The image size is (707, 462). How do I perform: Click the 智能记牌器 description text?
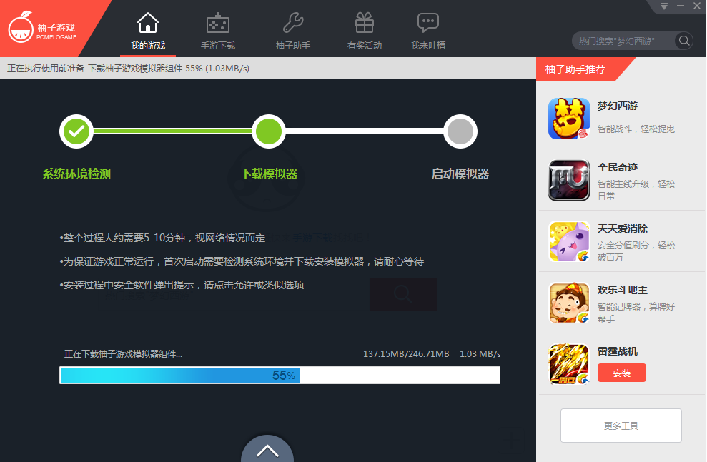pyautogui.click(x=636, y=313)
